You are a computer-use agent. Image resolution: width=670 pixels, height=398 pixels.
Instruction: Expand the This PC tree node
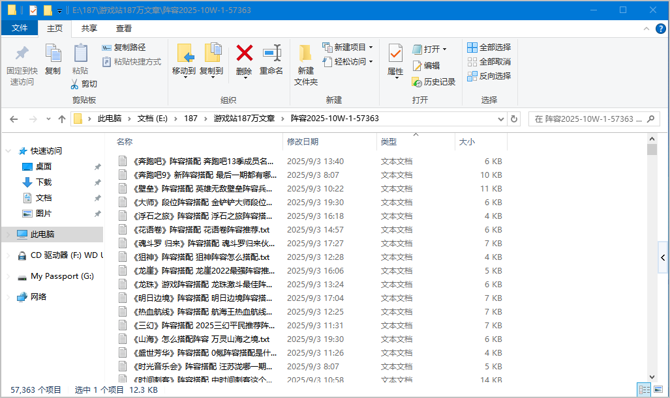coord(8,235)
